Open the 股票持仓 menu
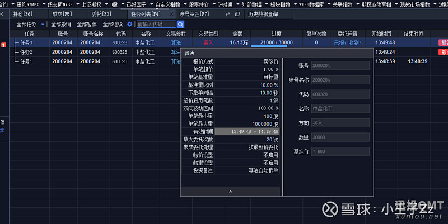 [199, 4]
